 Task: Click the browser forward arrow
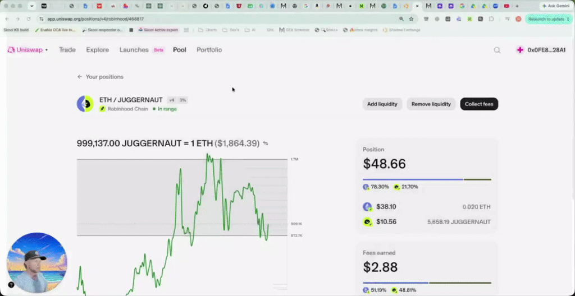pos(17,18)
